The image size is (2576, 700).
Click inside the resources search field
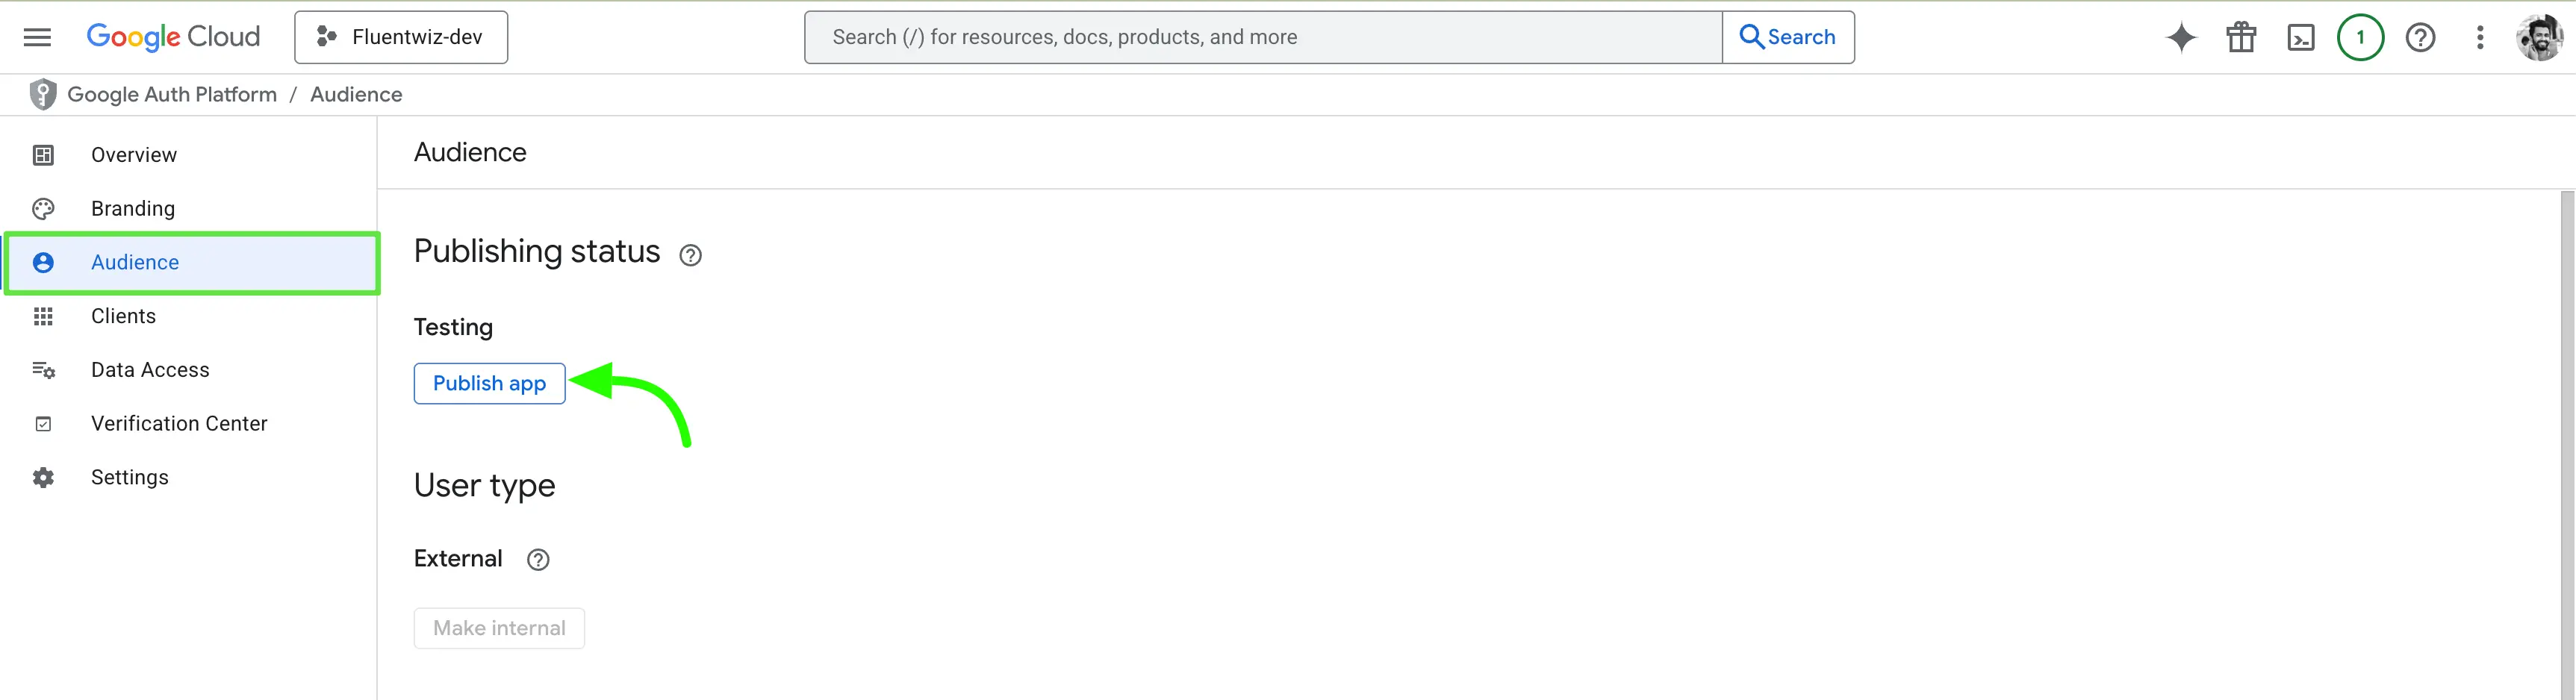[x=1200, y=36]
